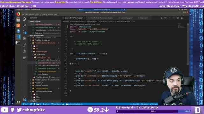
Task: Click the editor action icon left of split editor
Action: tap(178, 18)
